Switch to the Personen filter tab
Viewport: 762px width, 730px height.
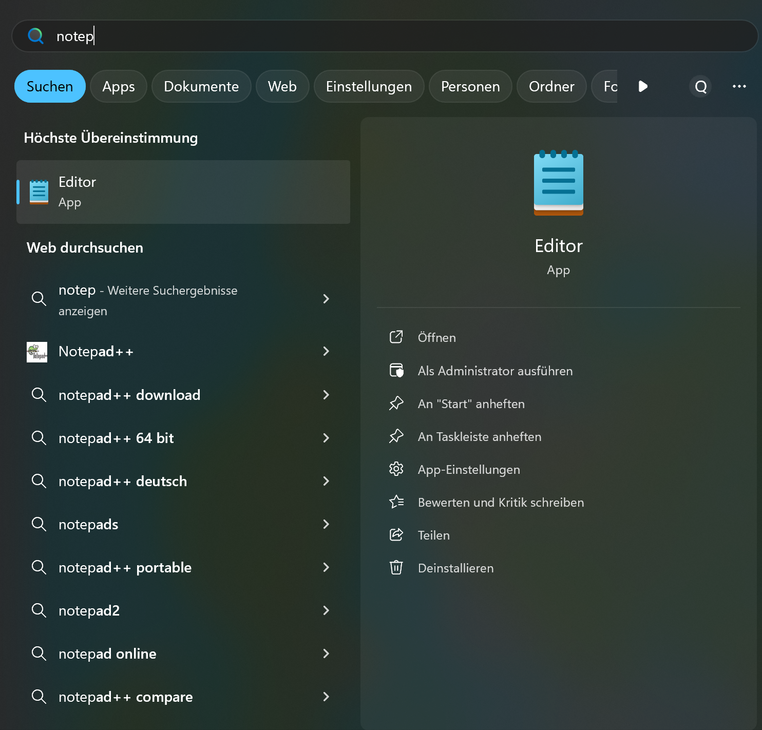click(x=470, y=86)
